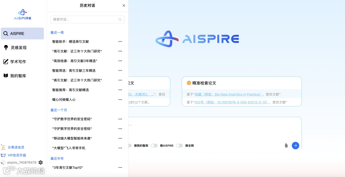This screenshot has height=177, width=345.
Task: Open conversation 高效检索：高引文献3年精选
Action: [75, 61]
